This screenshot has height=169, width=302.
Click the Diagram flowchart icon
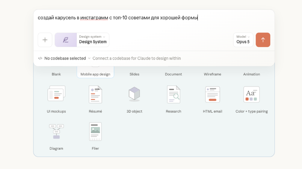point(56,131)
